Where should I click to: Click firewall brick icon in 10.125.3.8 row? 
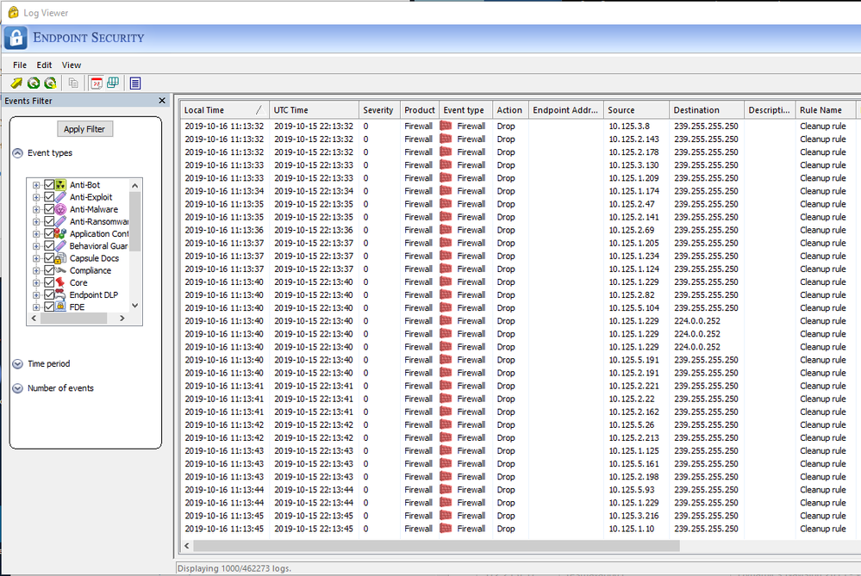pos(446,126)
